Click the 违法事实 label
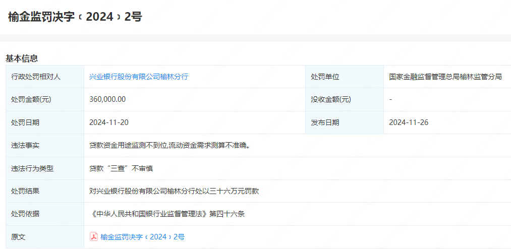 pyautogui.click(x=25, y=146)
